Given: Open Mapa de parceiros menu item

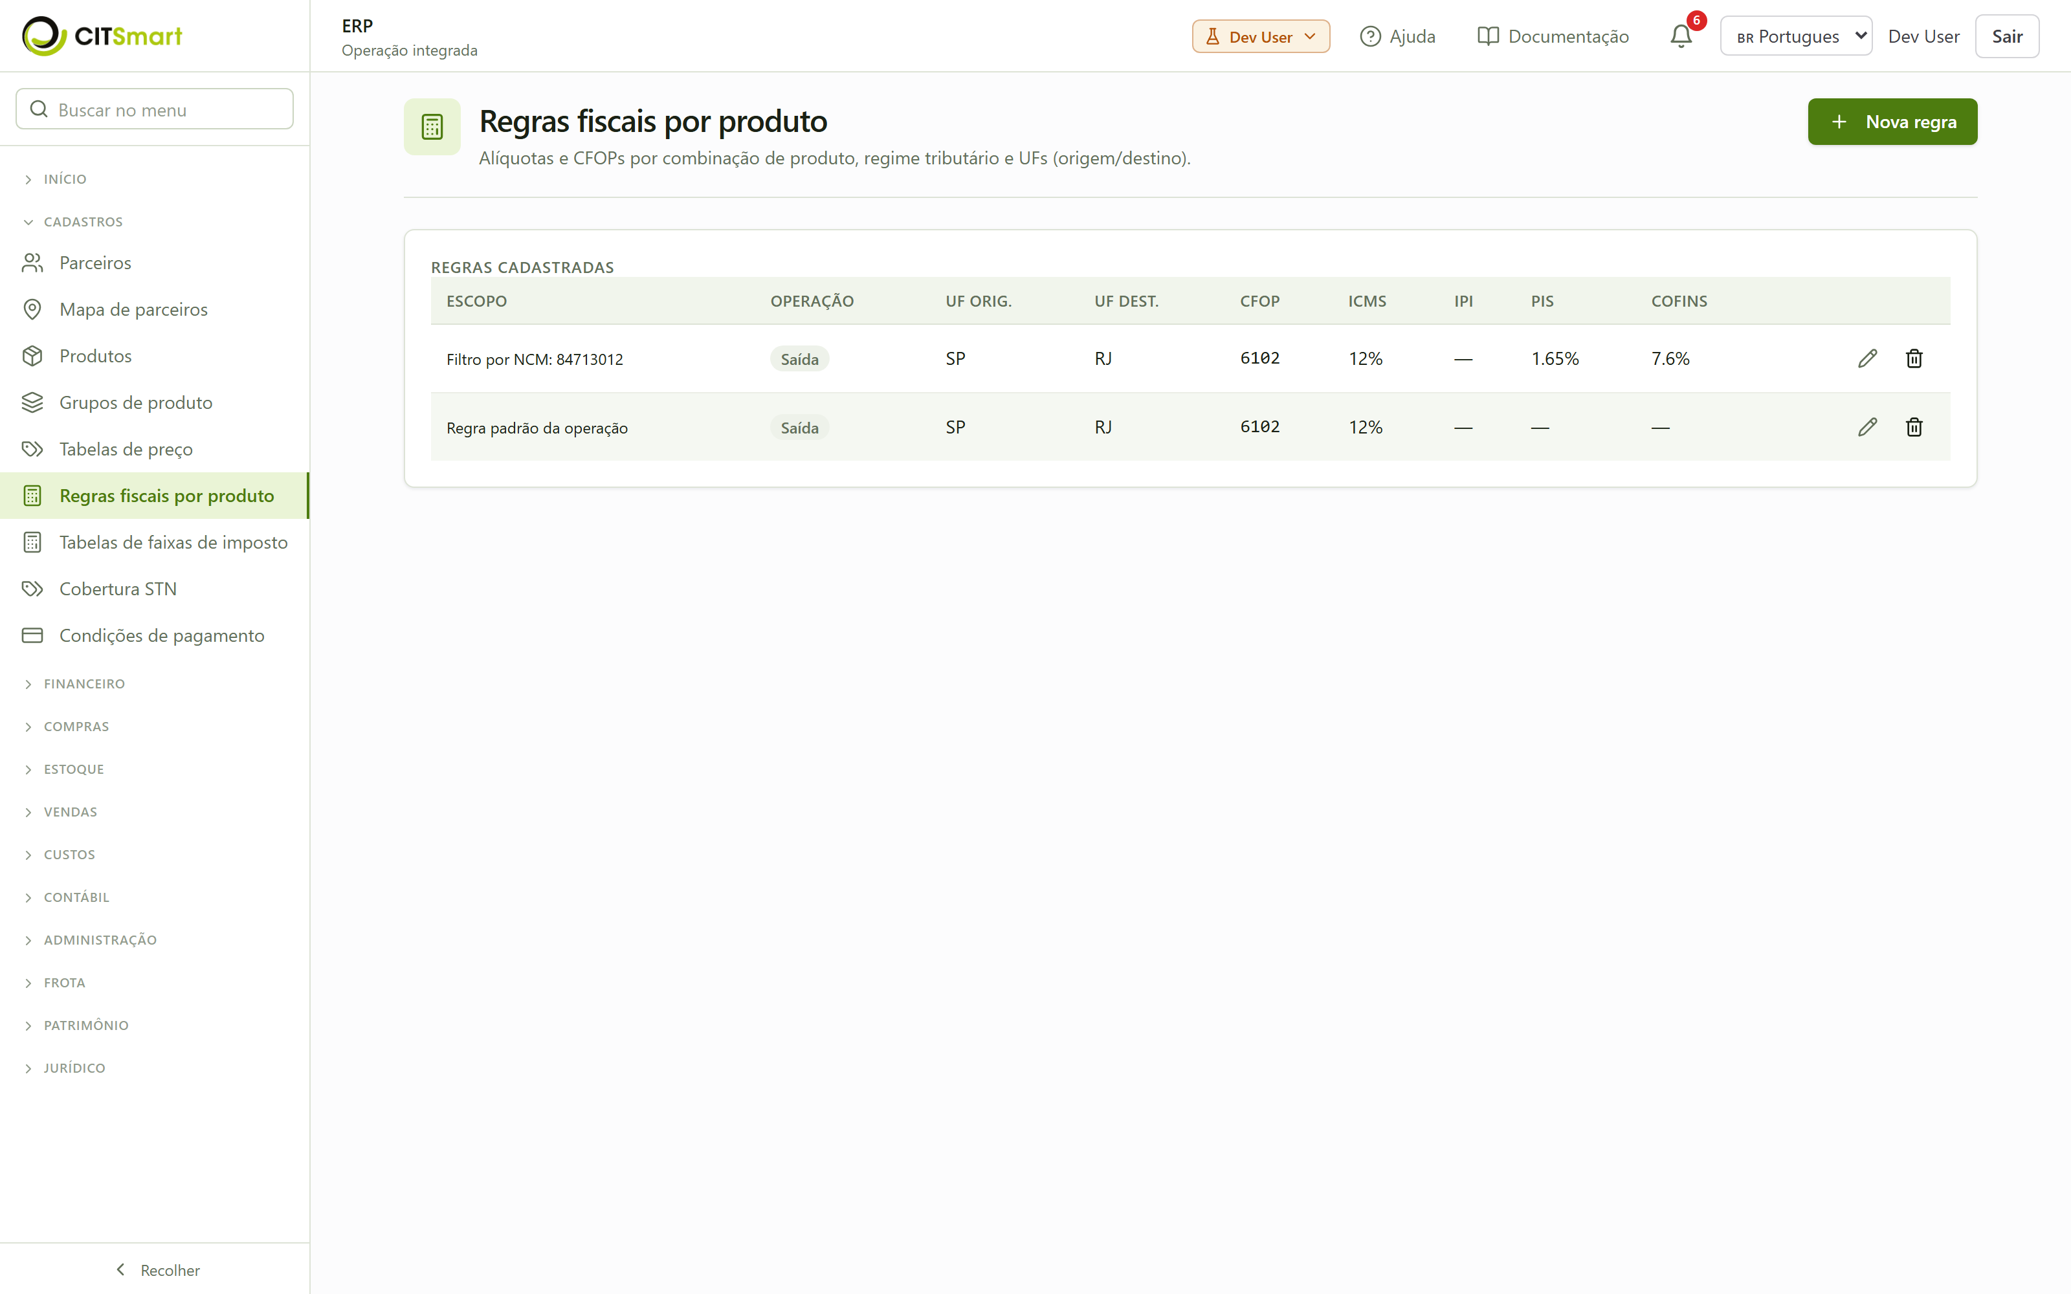Looking at the screenshot, I should coord(155,310).
